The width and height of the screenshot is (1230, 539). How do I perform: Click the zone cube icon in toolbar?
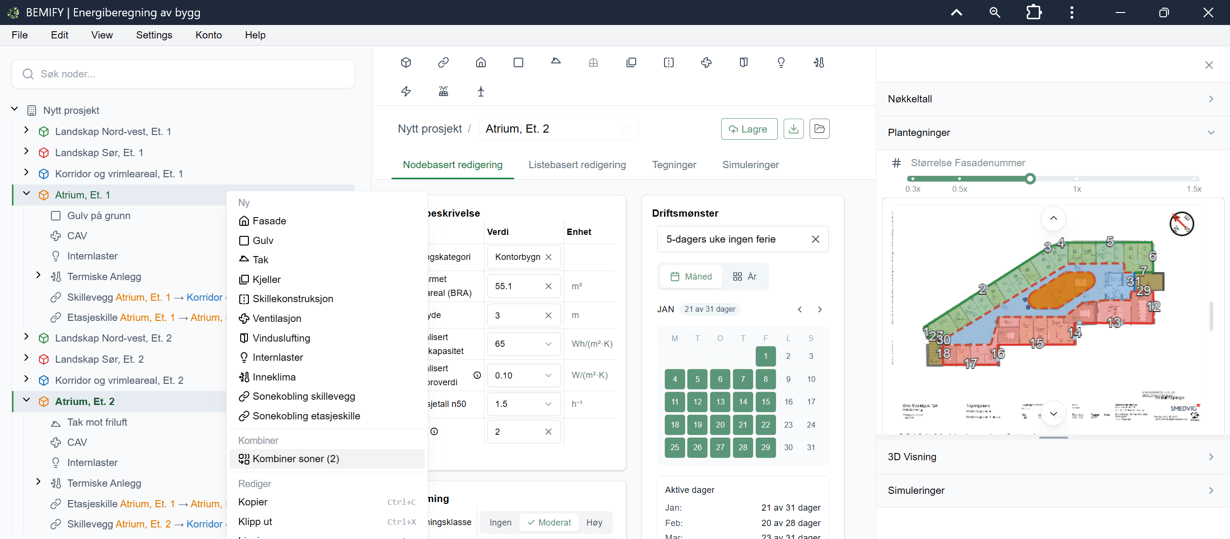(x=406, y=62)
